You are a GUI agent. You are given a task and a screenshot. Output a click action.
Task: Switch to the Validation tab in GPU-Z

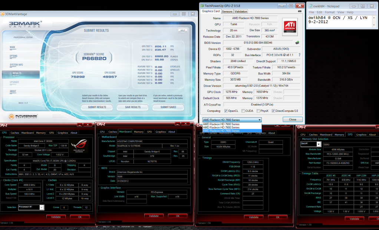pos(241,12)
